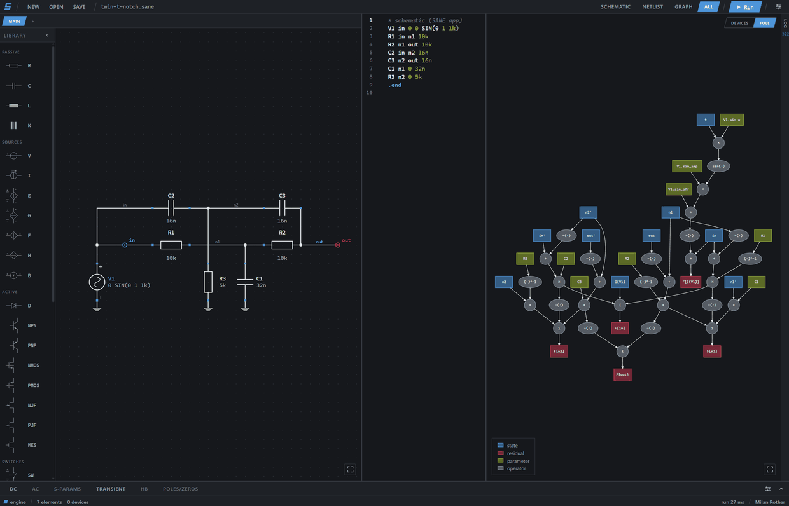
Task: Pick the inductor L library component
Action: coord(19,106)
